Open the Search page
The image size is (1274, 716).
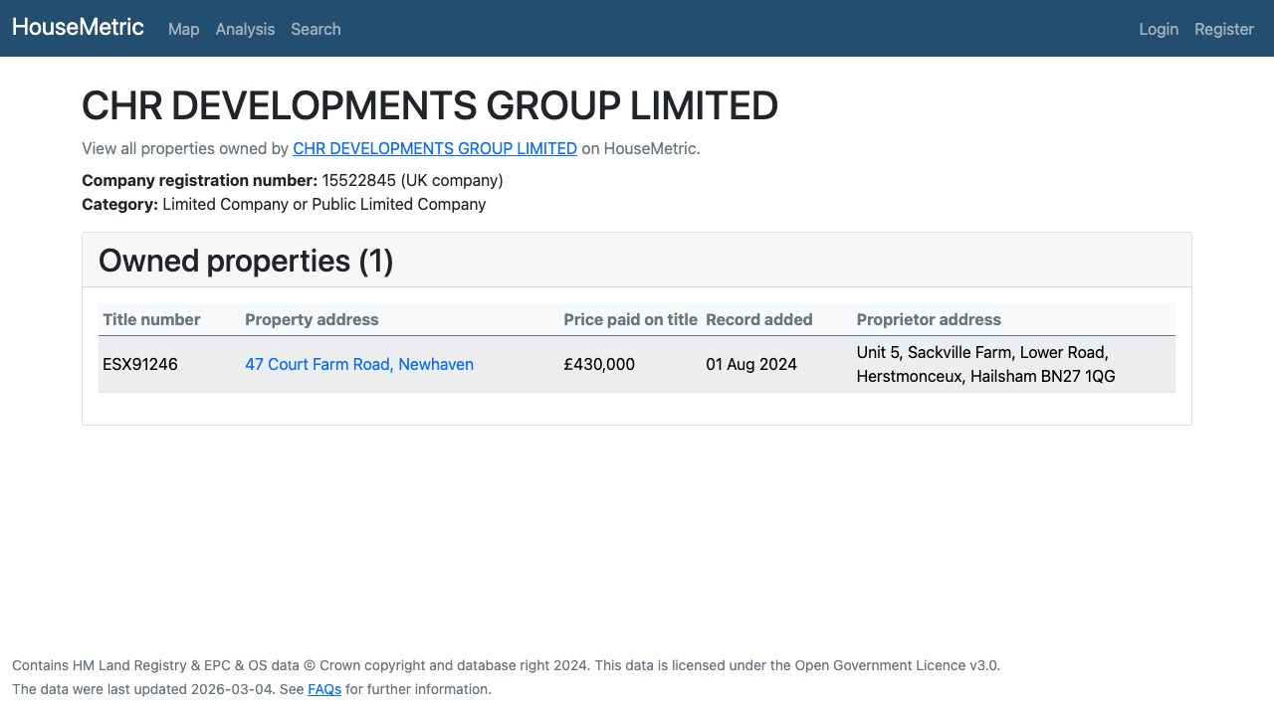(316, 29)
